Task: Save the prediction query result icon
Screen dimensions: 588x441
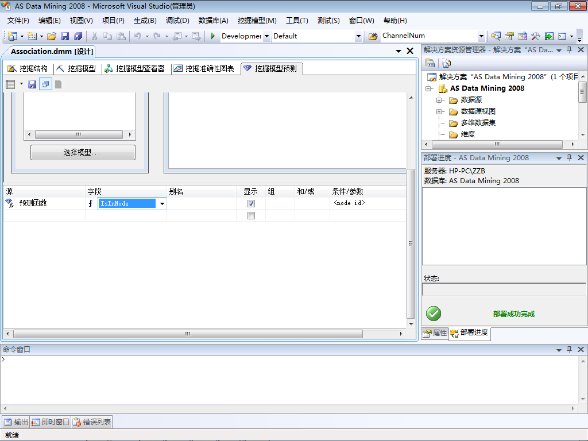Action: click(32, 84)
